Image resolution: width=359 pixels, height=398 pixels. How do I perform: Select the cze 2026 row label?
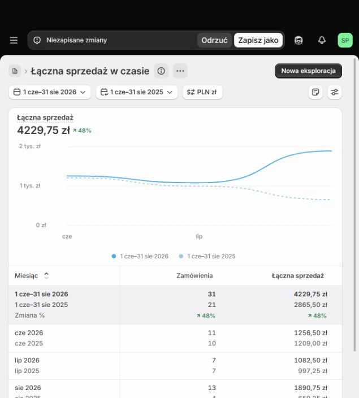pos(29,333)
